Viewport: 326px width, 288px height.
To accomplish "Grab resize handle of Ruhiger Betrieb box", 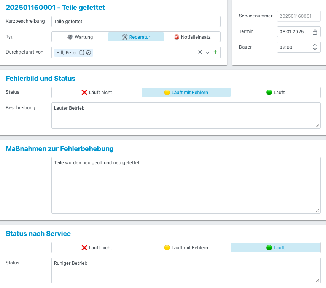I will (x=318, y=280).
